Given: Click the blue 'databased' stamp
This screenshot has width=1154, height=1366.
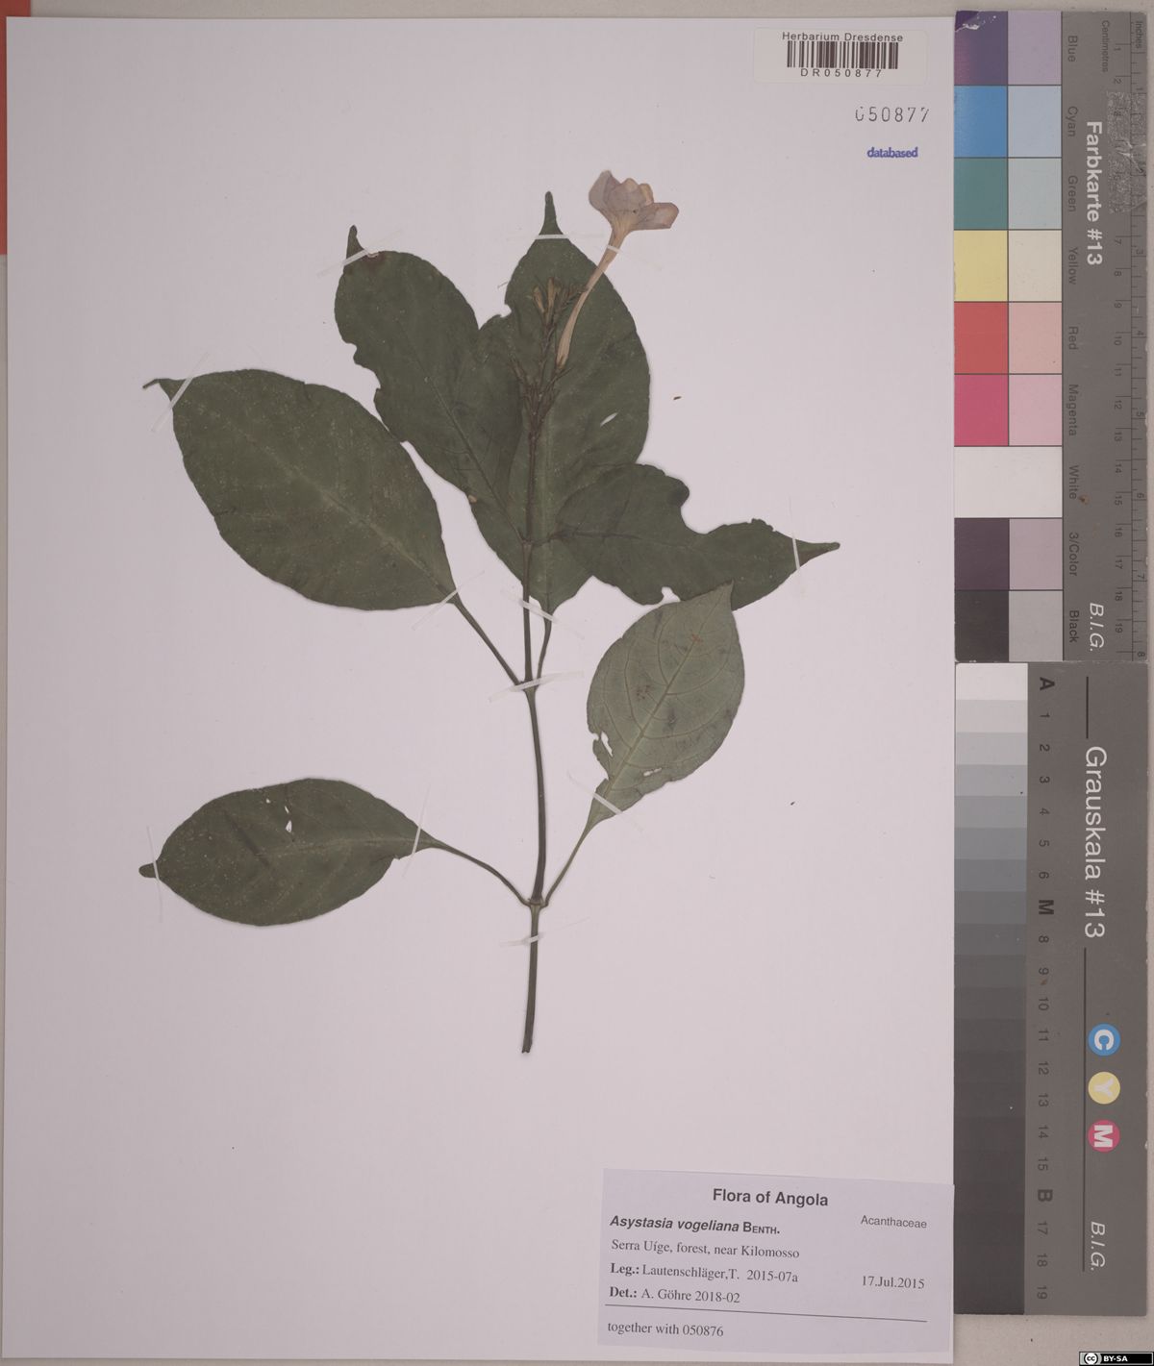Looking at the screenshot, I should [891, 152].
